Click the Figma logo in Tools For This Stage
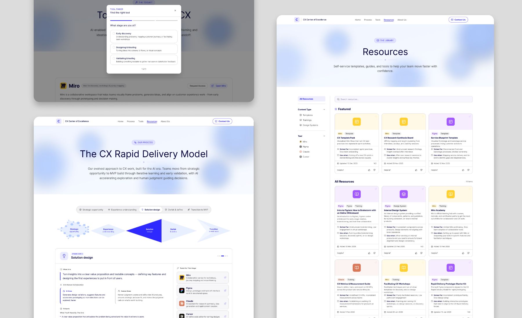The width and height of the screenshot is (522, 318). click(x=182, y=290)
